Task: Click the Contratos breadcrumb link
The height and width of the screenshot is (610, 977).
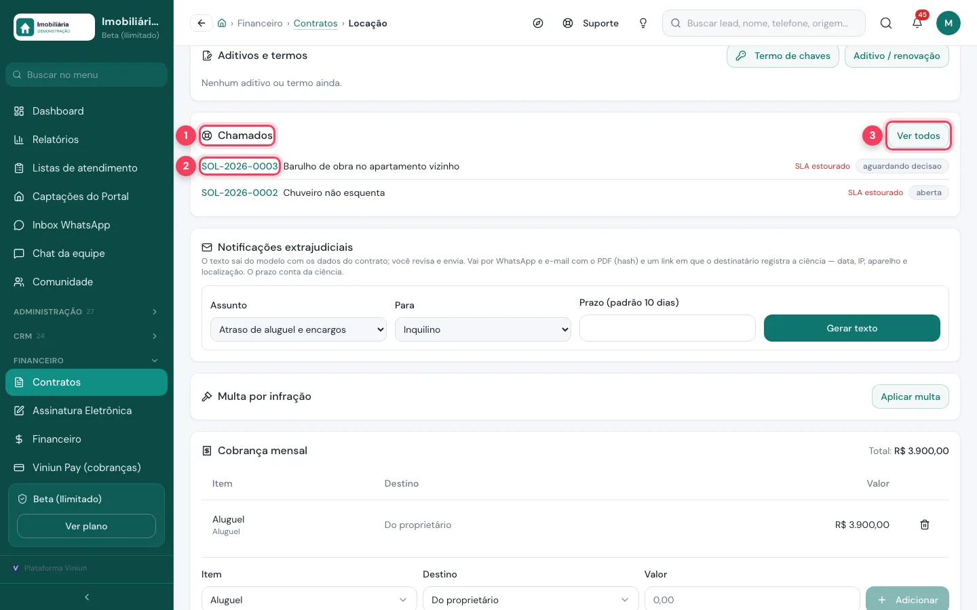Action: click(315, 23)
